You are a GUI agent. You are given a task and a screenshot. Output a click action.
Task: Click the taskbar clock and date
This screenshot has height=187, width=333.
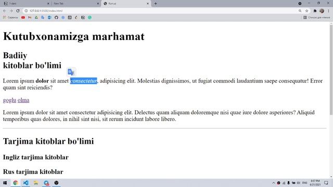click(x=315, y=183)
